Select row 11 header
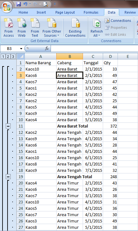Screen dimensions: 138x231 click(21, 126)
